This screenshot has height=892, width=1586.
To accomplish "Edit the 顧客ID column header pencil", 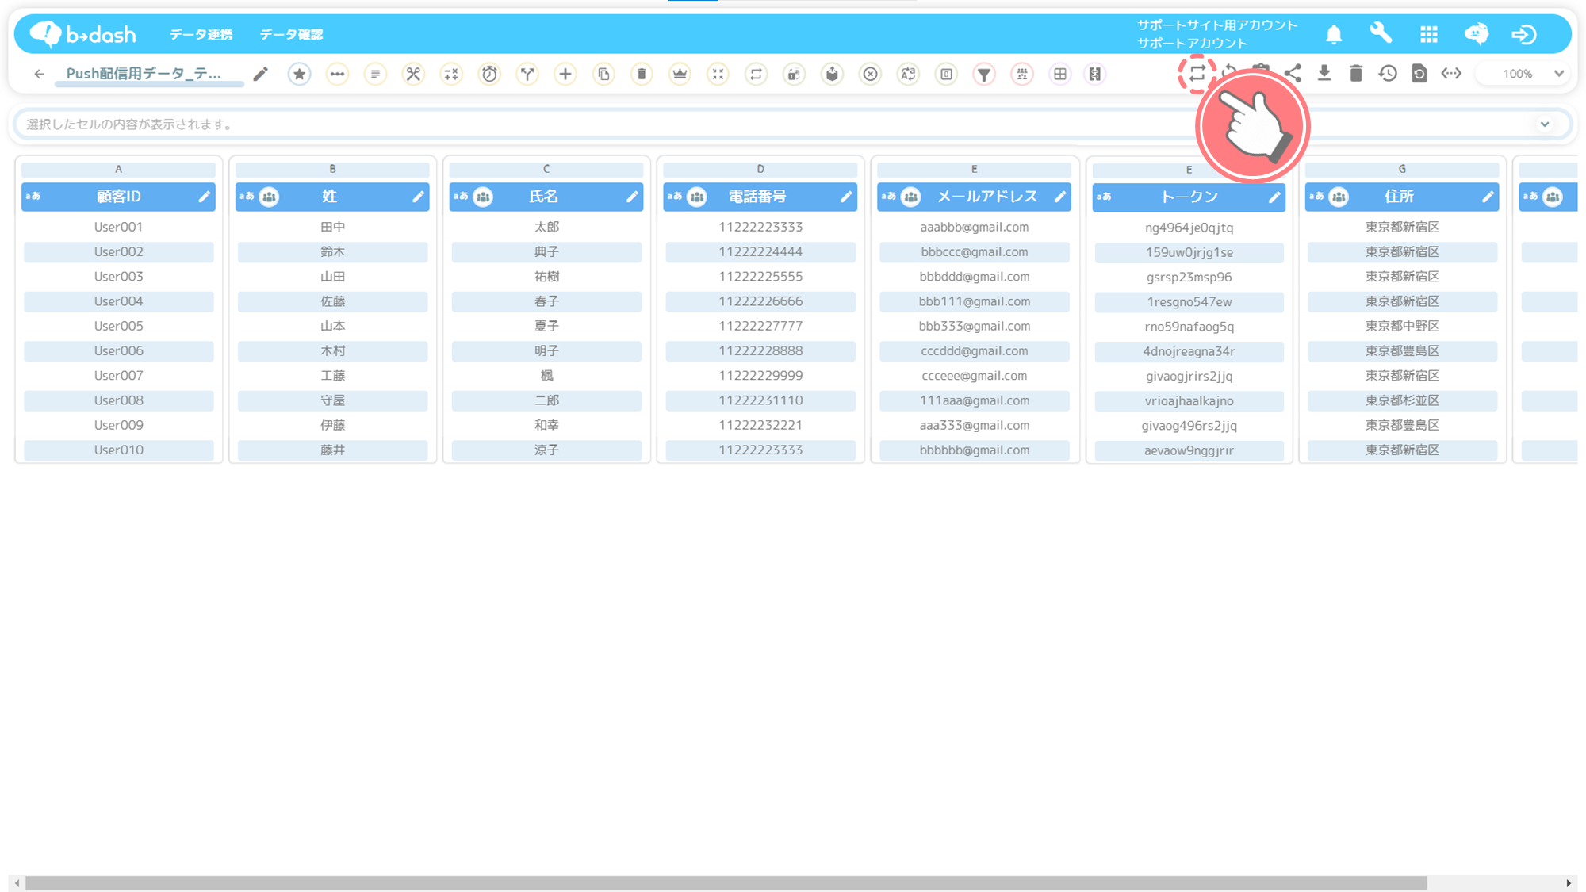I will [x=204, y=197].
